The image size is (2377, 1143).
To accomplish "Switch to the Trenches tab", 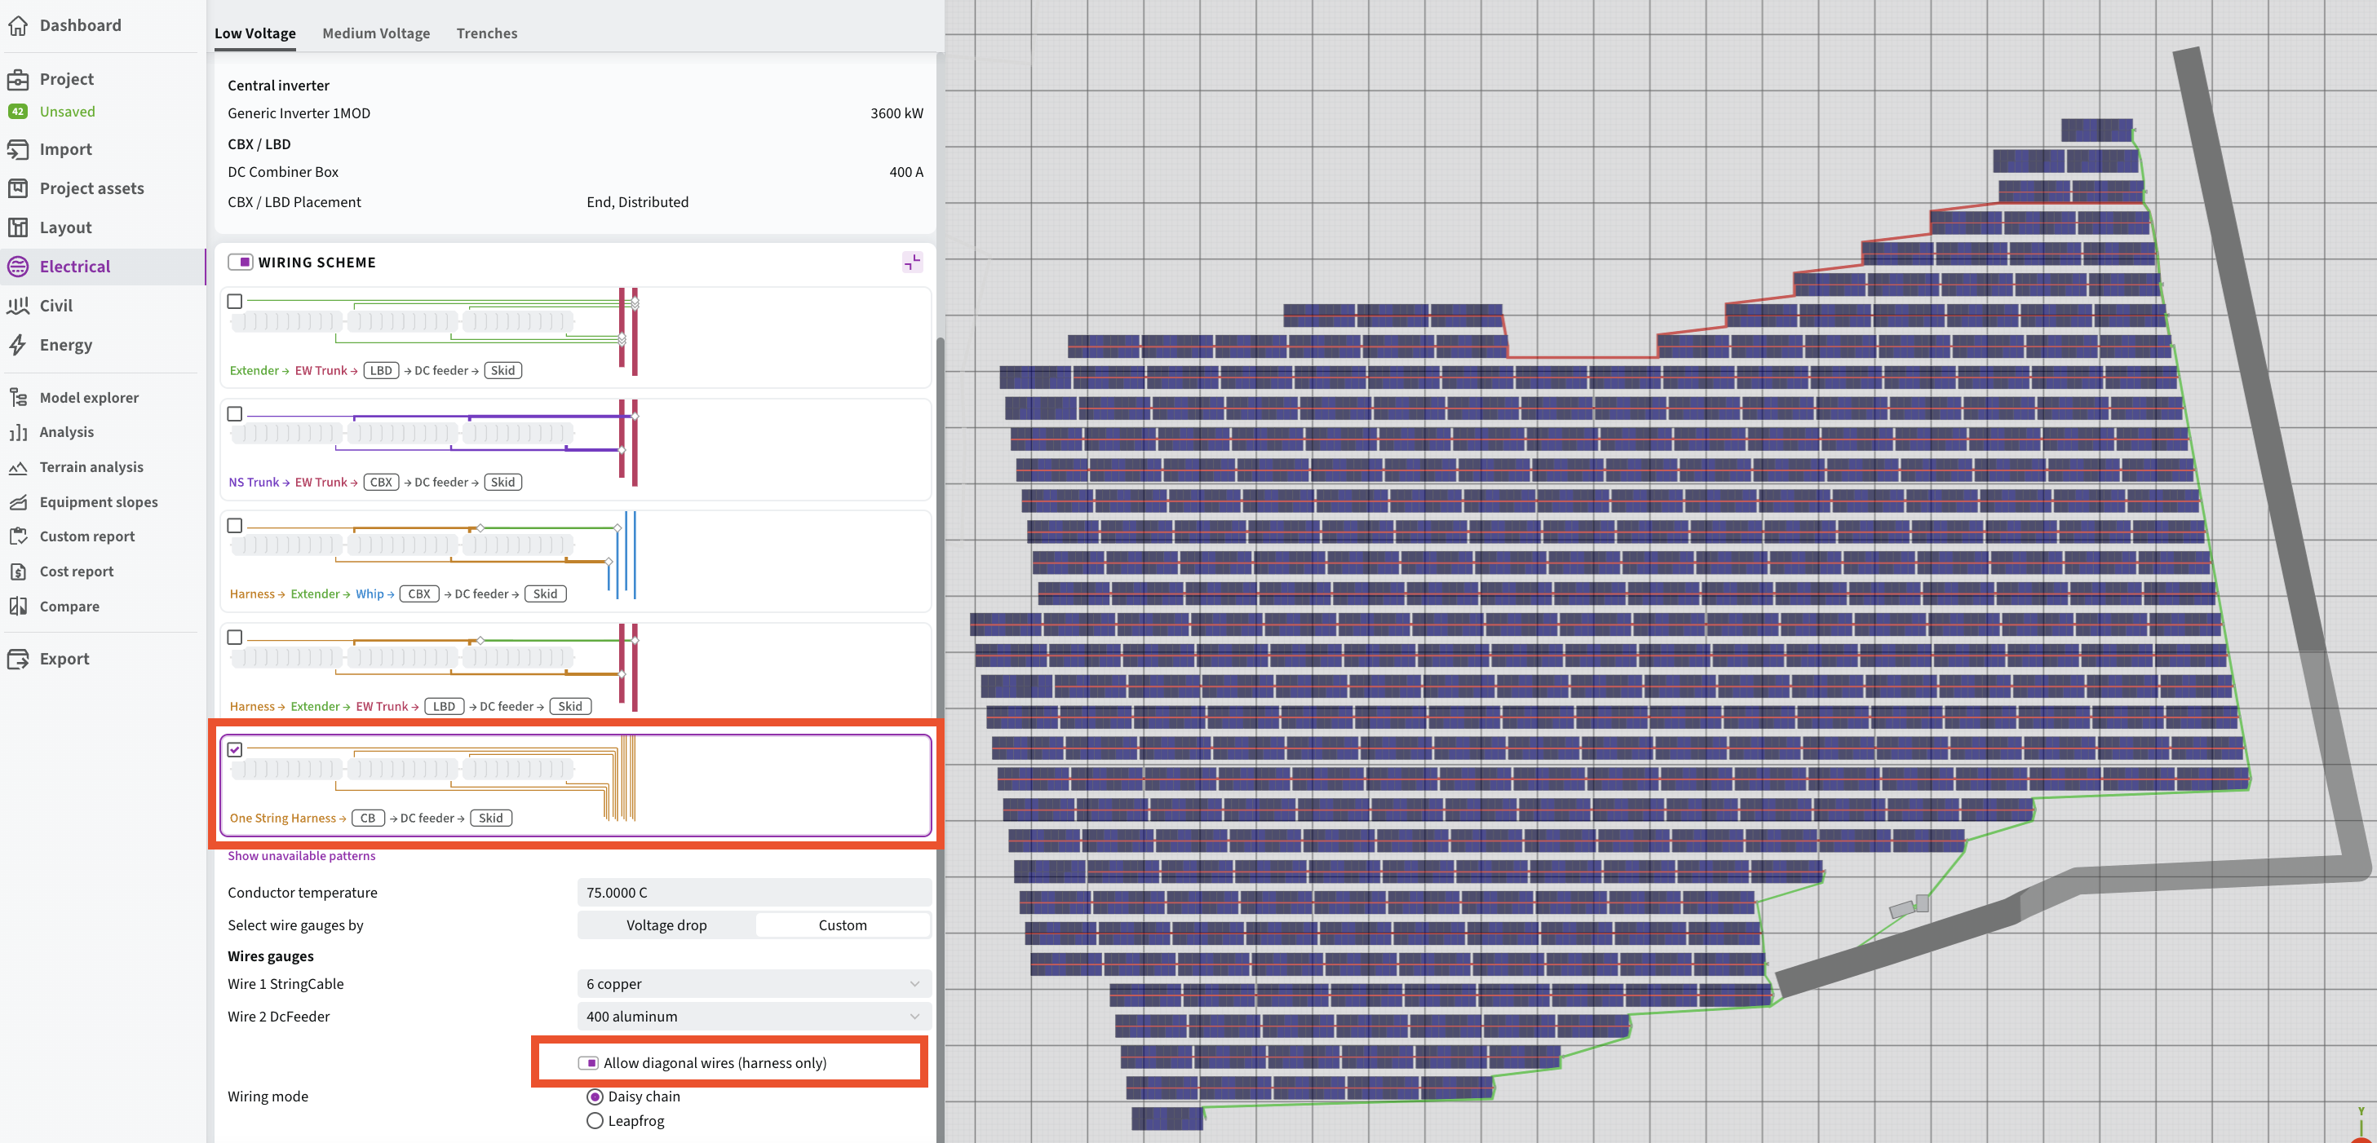I will pos(486,33).
